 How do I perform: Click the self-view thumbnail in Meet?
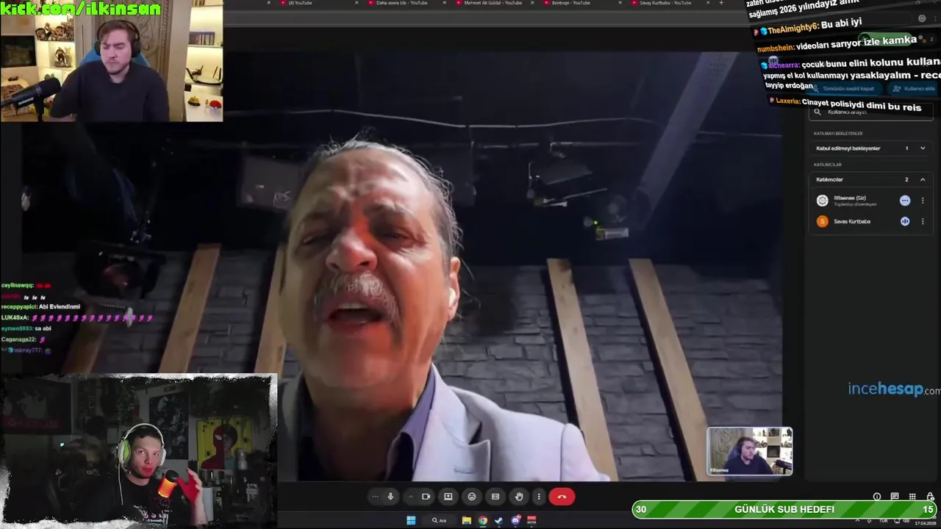click(x=750, y=451)
